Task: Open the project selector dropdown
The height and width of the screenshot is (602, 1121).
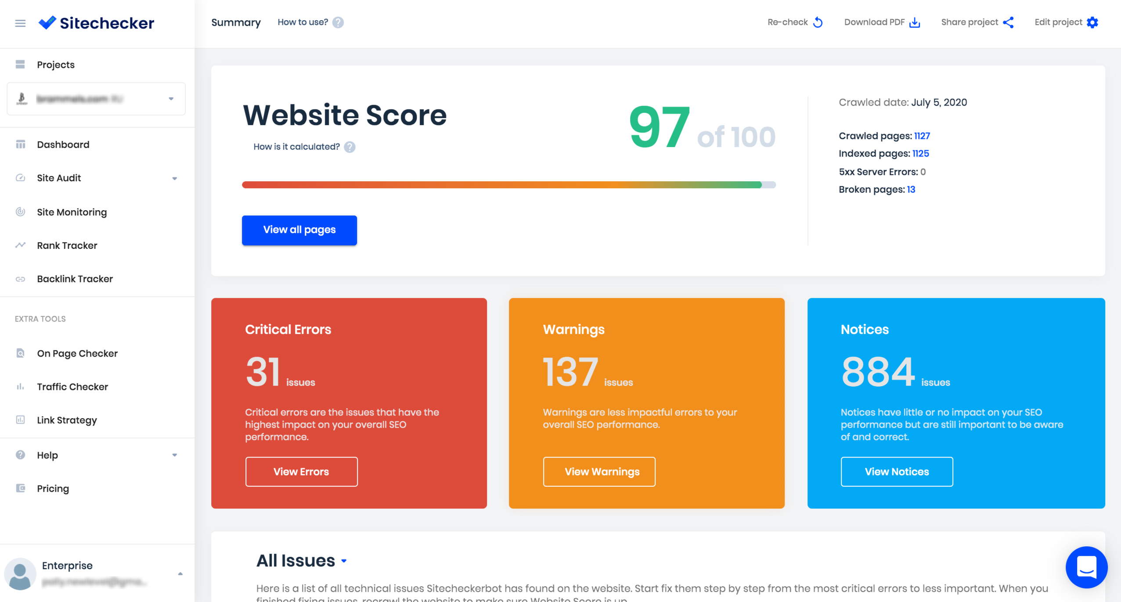Action: [x=171, y=99]
